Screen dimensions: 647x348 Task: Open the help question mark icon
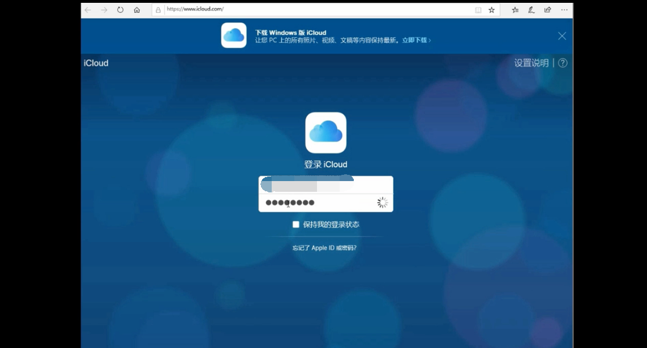click(x=563, y=63)
